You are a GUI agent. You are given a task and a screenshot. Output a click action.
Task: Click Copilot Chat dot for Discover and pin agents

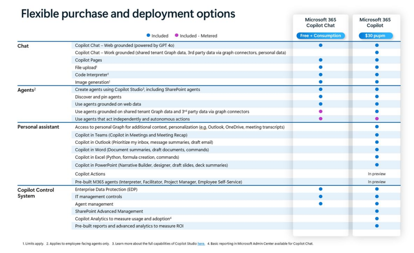pyautogui.click(x=321, y=97)
